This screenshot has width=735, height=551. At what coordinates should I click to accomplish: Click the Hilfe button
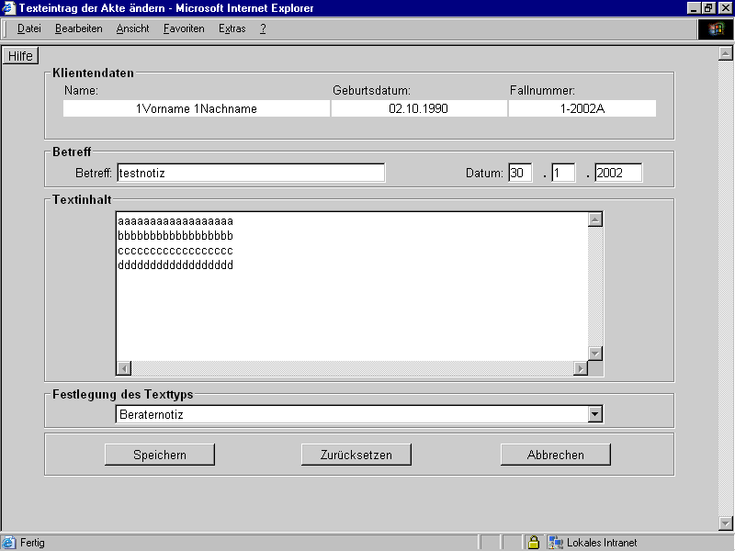(x=20, y=56)
